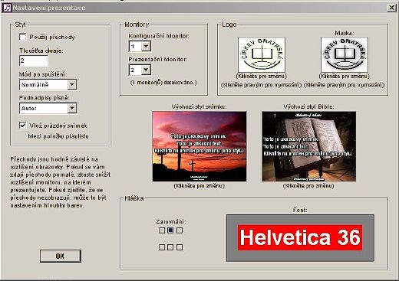This screenshot has width=399, height=281.
Task: Select bottom-right alignment box under Zarovnání
Action: 180,247
